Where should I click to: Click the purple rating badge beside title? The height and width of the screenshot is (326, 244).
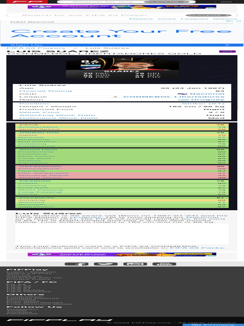click(x=227, y=51)
